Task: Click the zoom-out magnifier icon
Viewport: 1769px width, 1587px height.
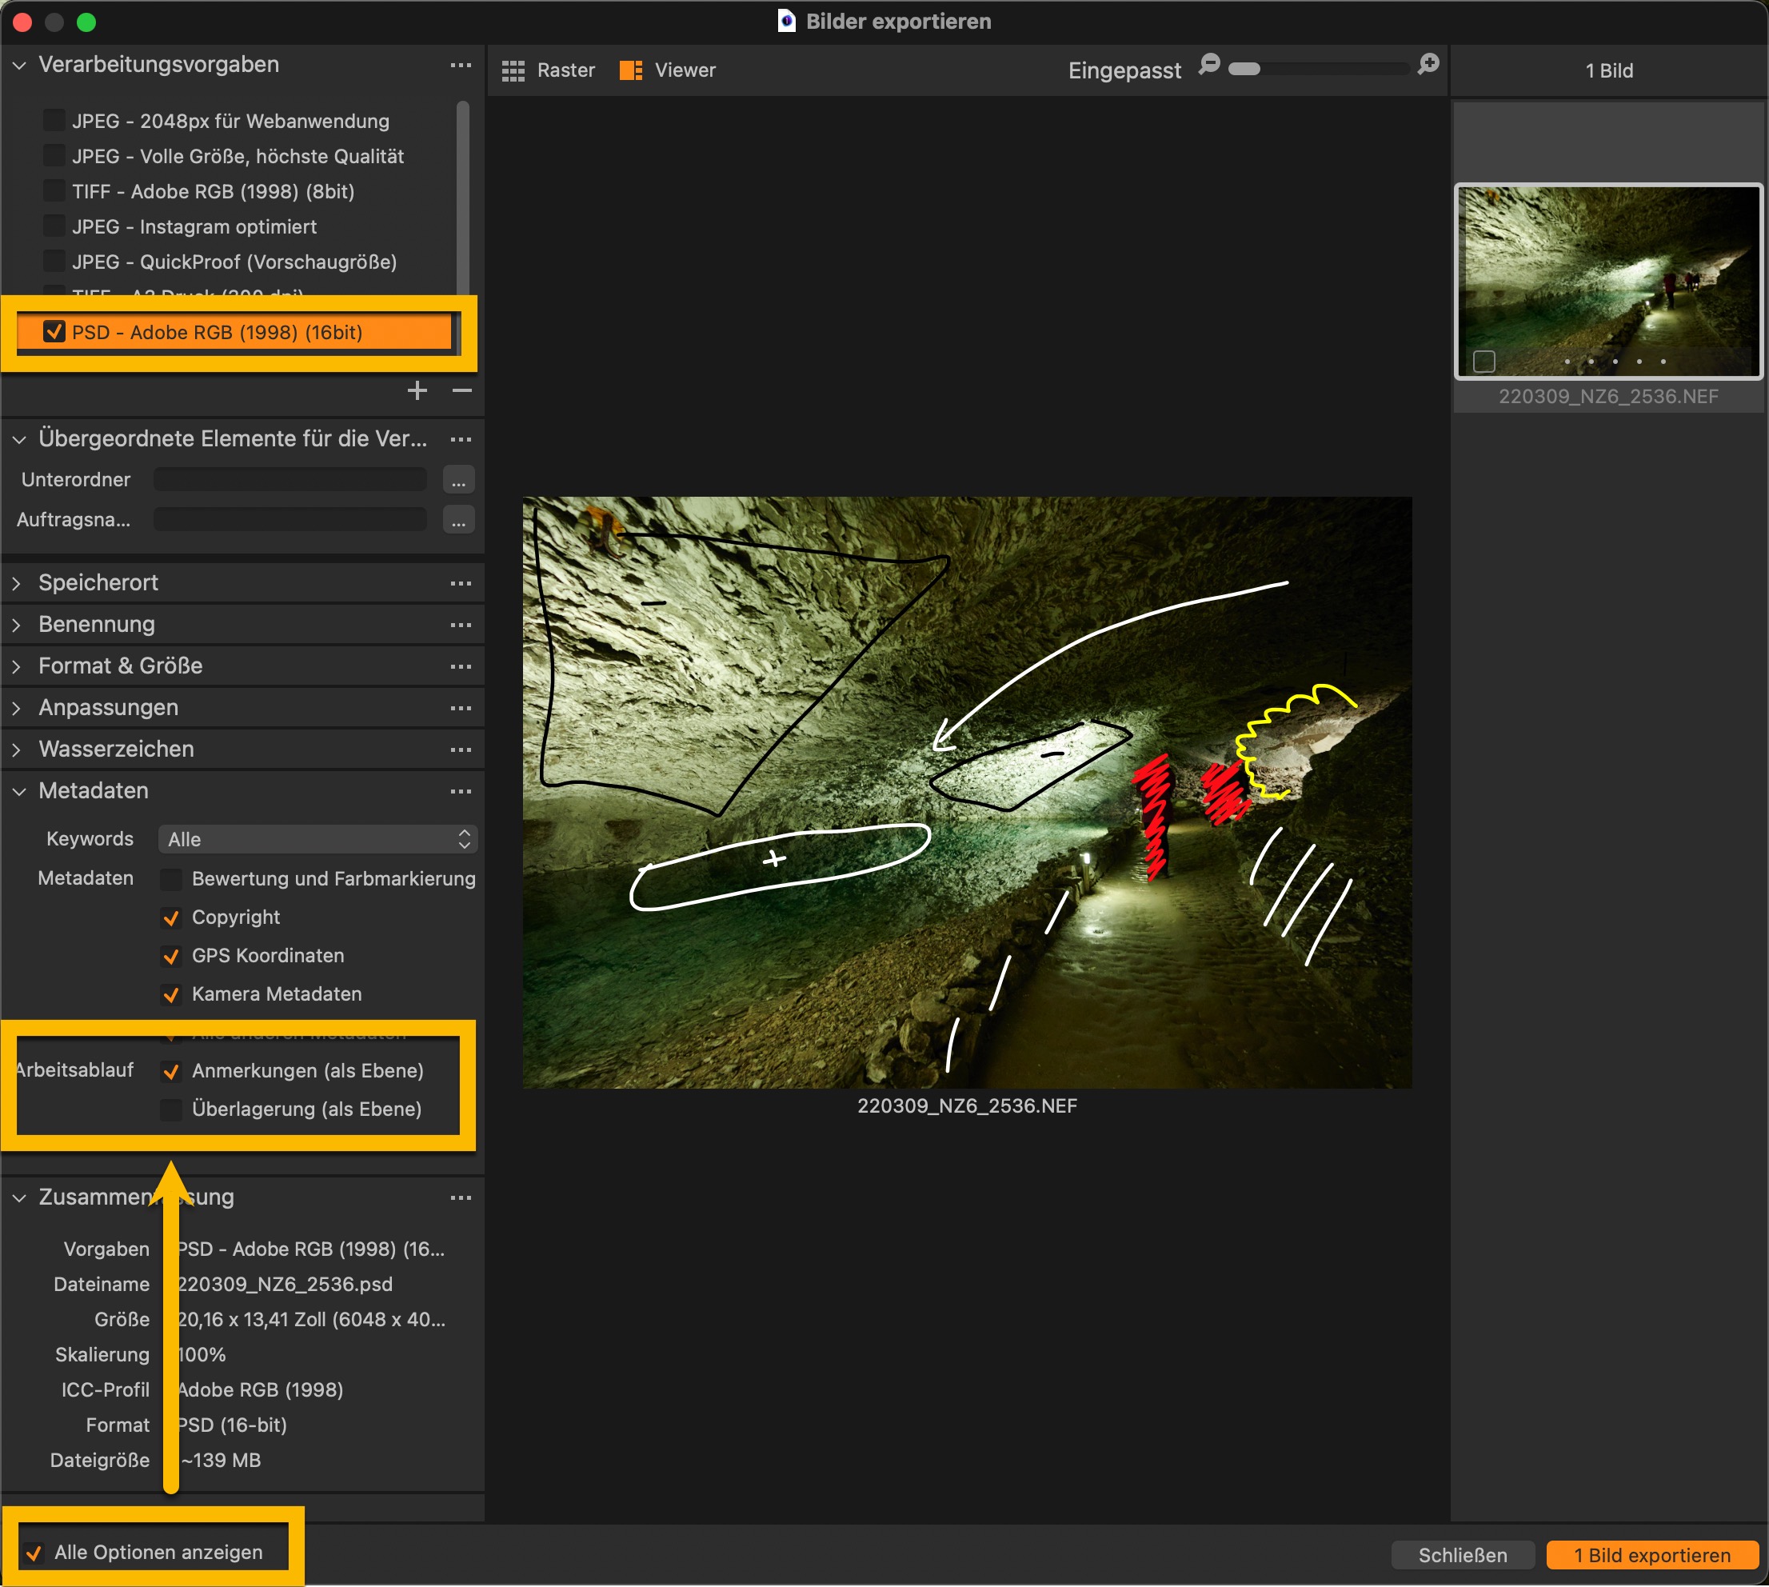Action: (x=1209, y=65)
